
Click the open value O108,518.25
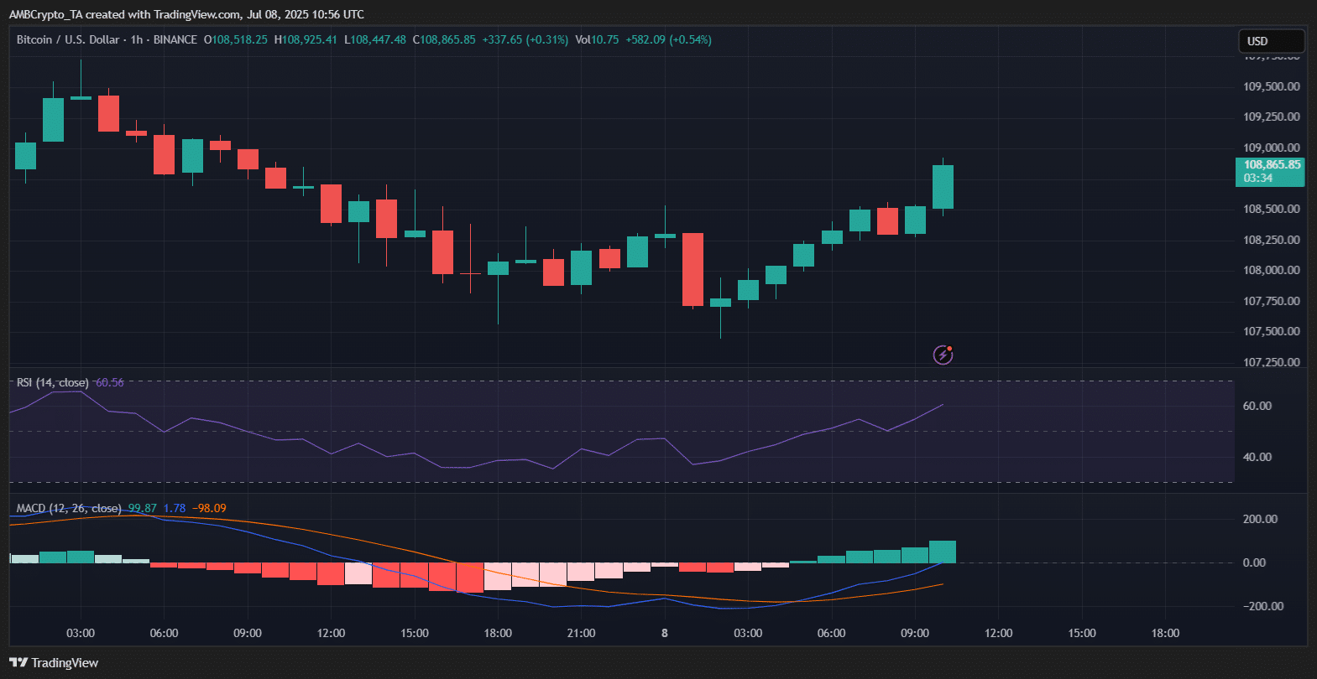point(236,39)
